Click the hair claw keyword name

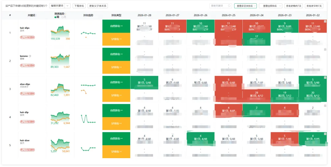(x=25, y=140)
